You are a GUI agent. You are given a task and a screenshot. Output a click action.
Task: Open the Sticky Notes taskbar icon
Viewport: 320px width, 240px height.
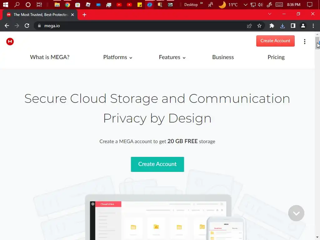[x=140, y=4]
